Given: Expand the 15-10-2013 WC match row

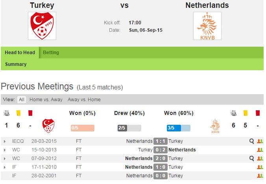Looking at the screenshot, I should click(4, 150).
